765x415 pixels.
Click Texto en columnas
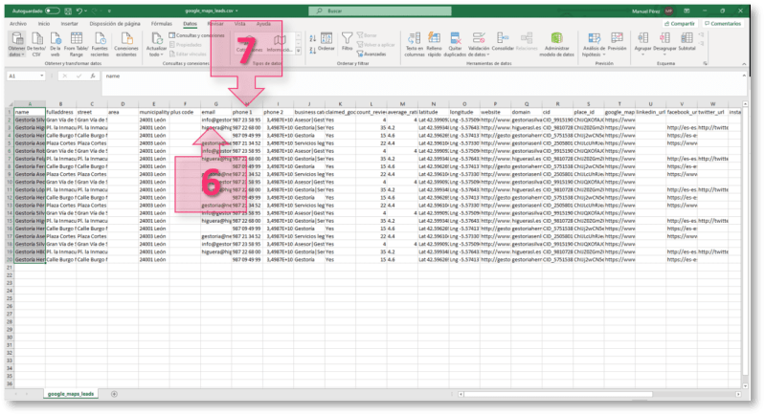[x=415, y=44]
